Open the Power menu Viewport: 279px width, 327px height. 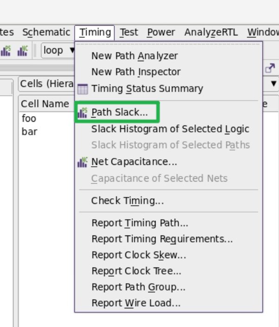[x=161, y=33]
